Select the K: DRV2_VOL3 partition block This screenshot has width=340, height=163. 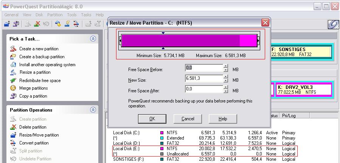(304, 90)
